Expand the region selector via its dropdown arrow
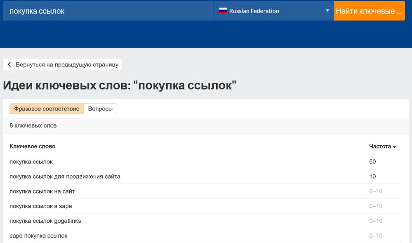Viewport: 412px width, 243px height. point(327,10)
